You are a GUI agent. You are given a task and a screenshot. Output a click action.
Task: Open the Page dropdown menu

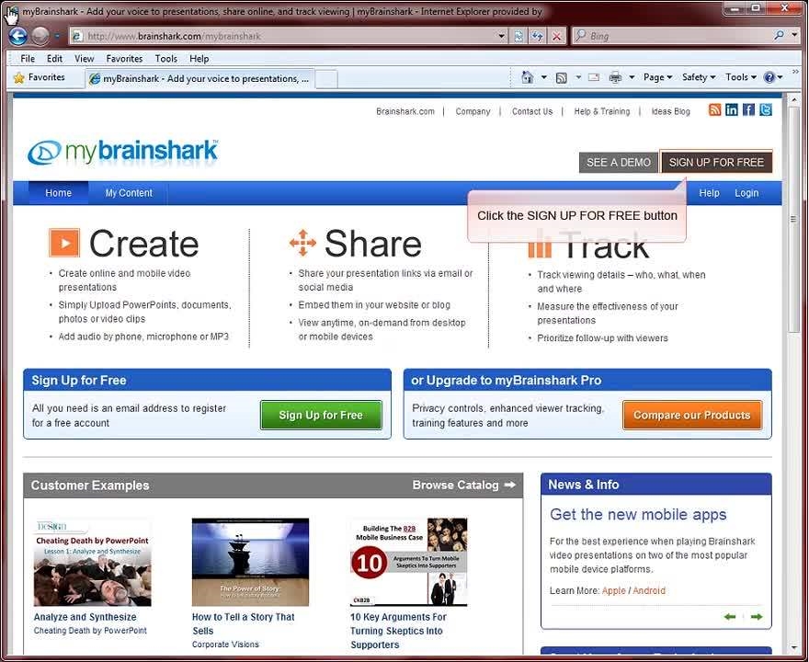point(657,77)
